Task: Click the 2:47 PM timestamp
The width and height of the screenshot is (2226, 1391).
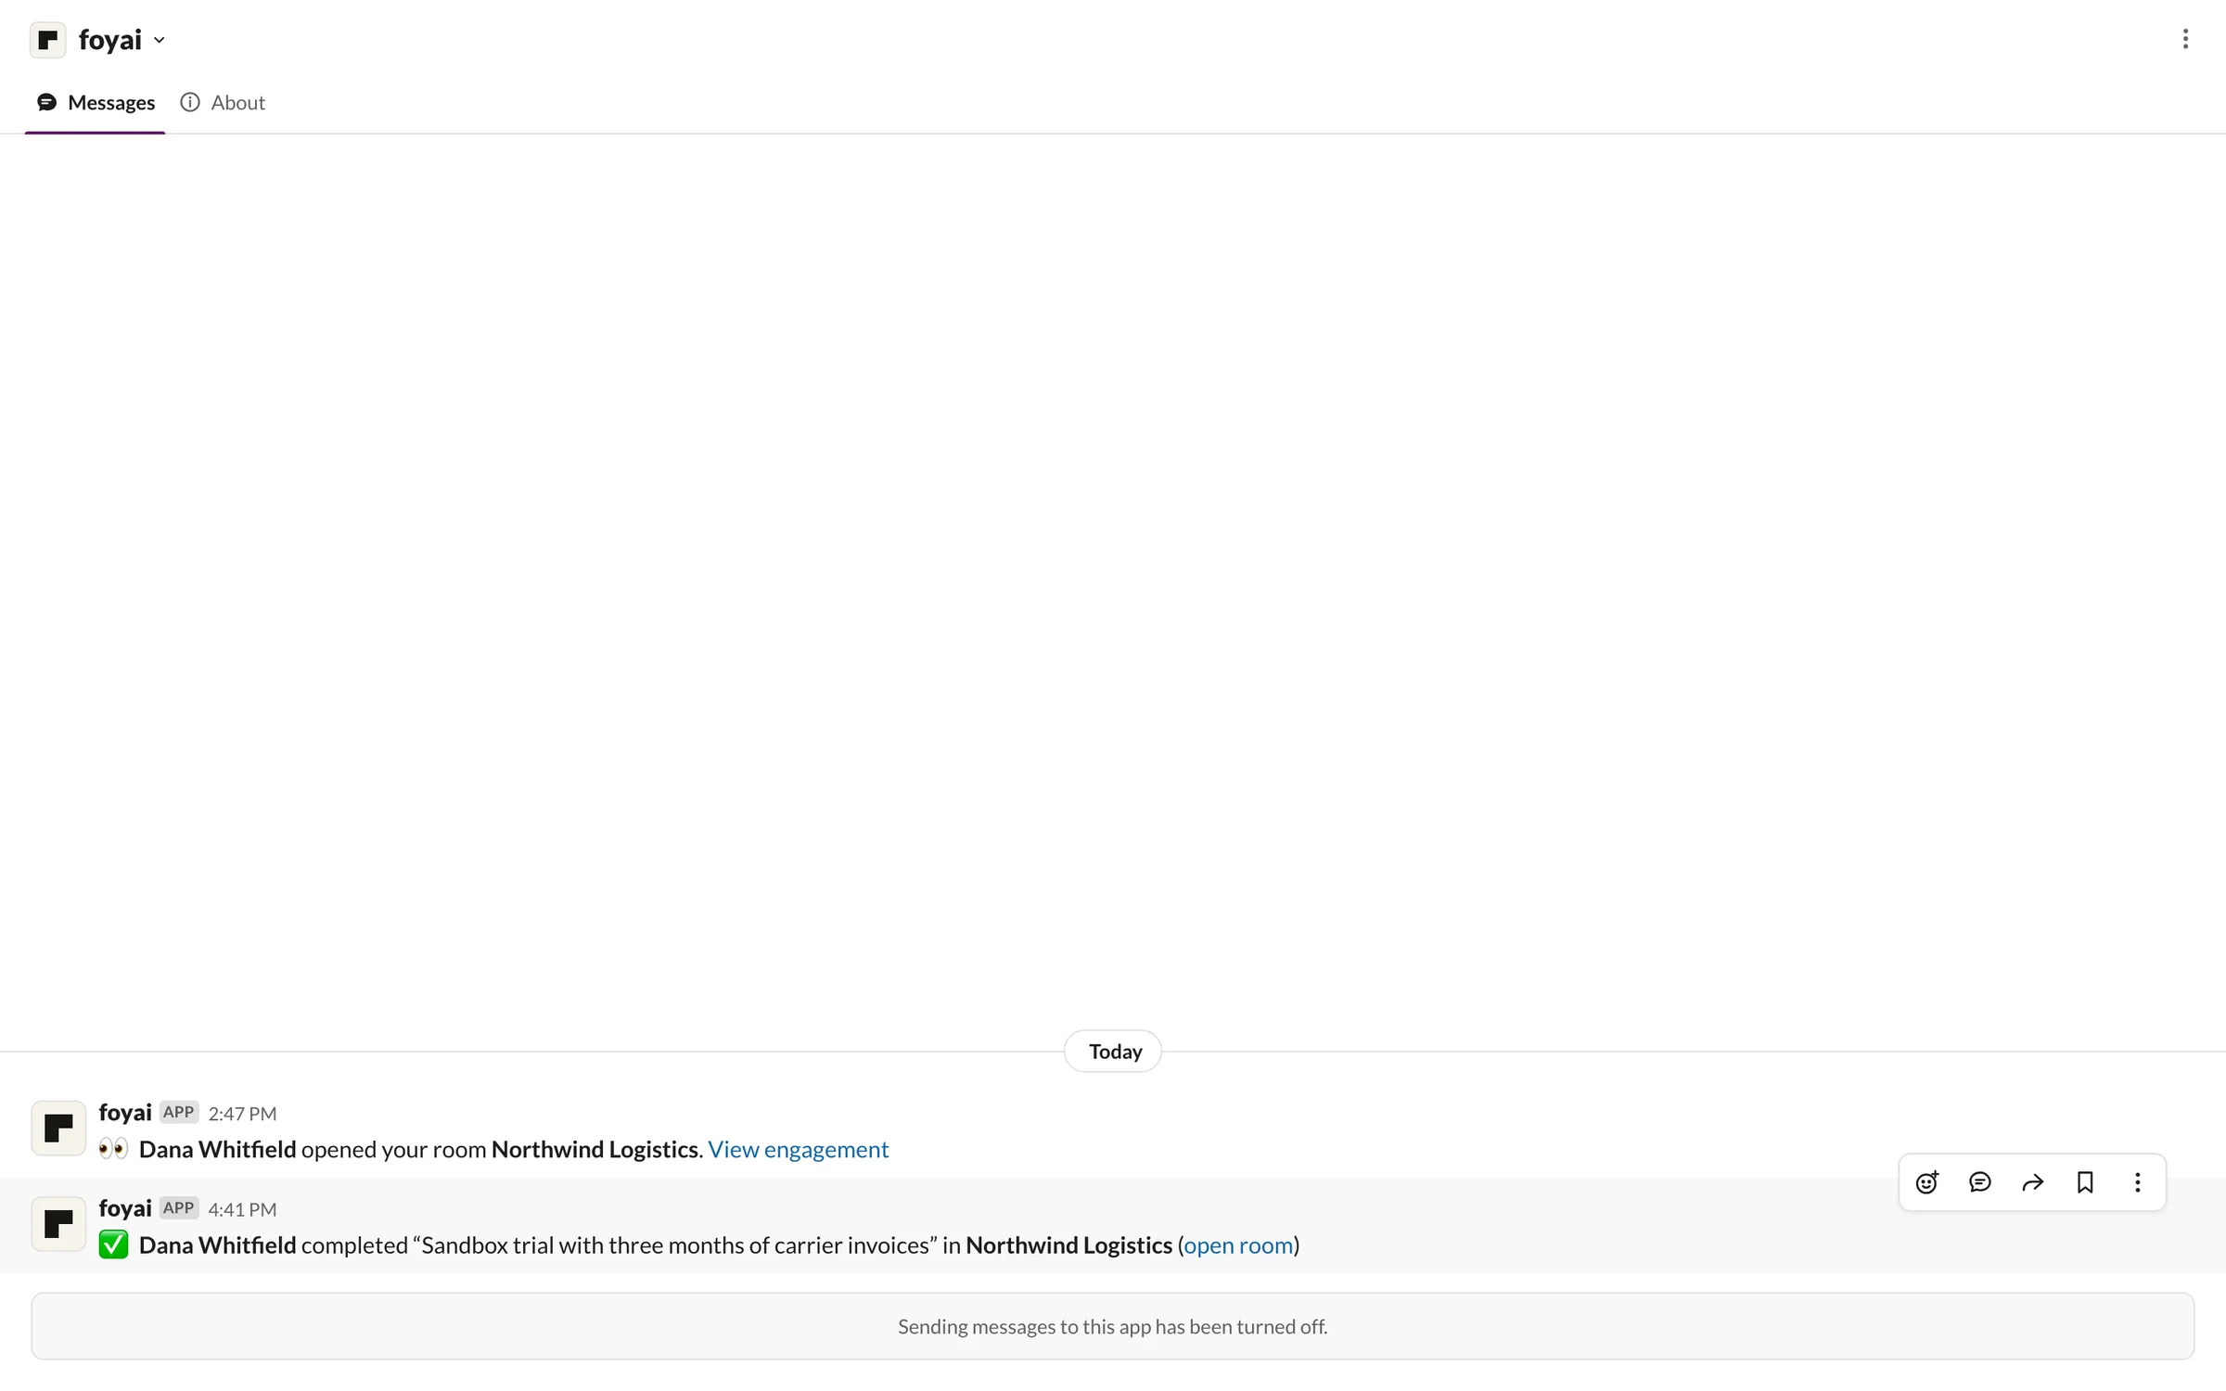Action: (x=242, y=1113)
